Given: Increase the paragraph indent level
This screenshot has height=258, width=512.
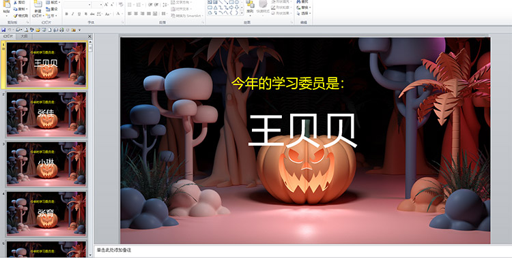Looking at the screenshot, I should tap(156, 5).
